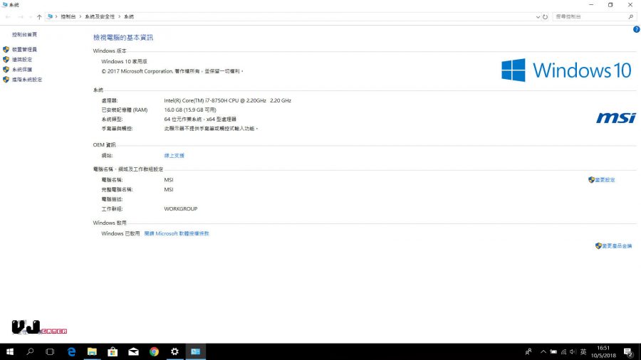Open Task View on taskbar

[50, 351]
